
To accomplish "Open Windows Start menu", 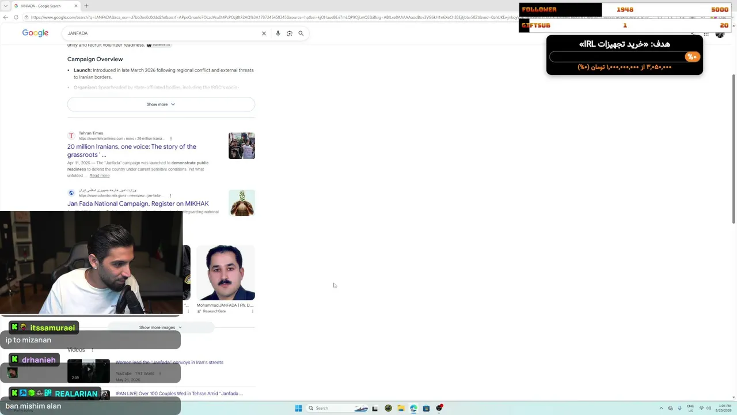I will pos(298,408).
